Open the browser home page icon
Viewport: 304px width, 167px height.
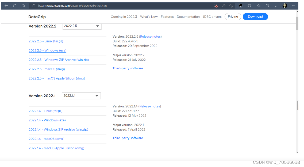tap(23, 6)
